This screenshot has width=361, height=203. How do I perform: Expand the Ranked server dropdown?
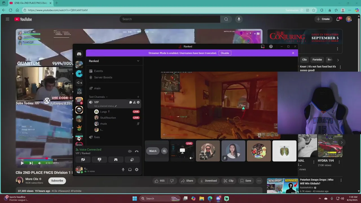coord(138,61)
